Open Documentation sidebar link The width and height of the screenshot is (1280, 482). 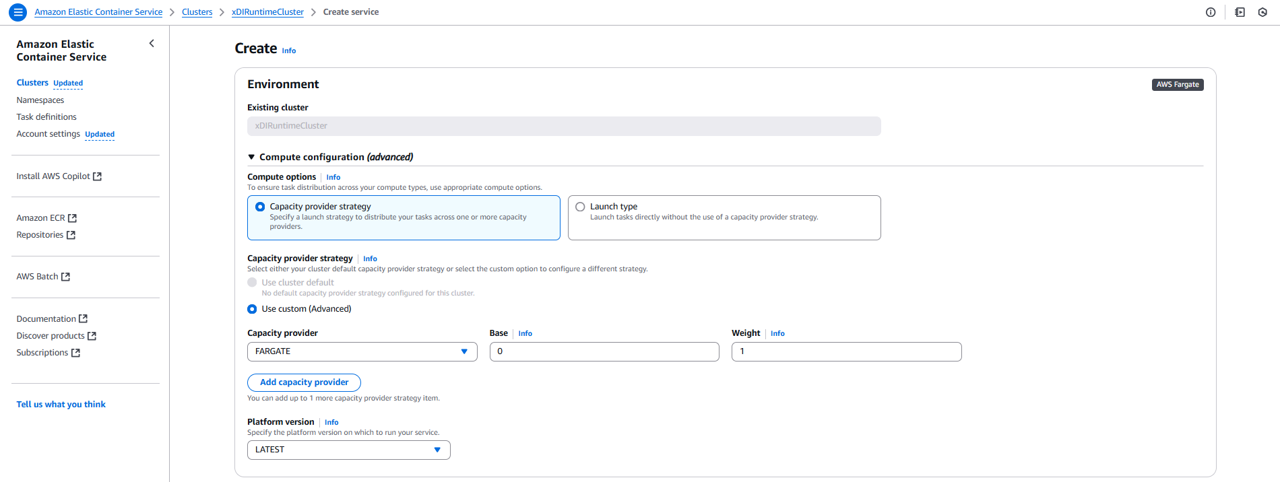click(x=46, y=319)
